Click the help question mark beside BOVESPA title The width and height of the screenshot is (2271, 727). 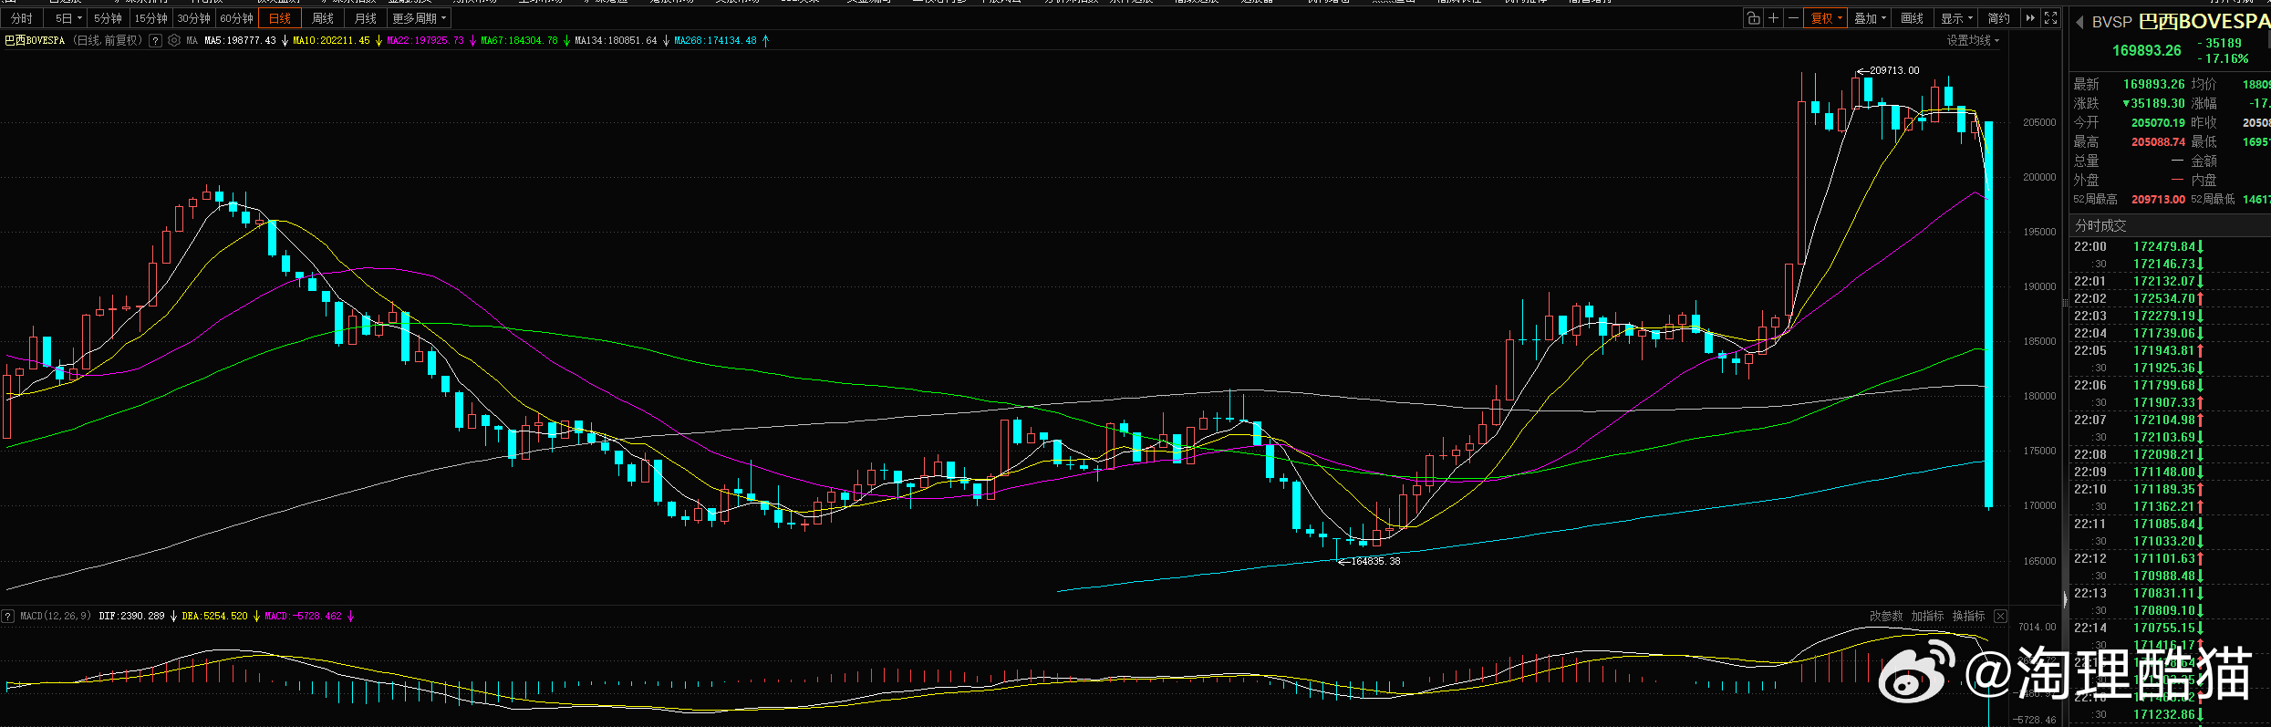coord(155,40)
